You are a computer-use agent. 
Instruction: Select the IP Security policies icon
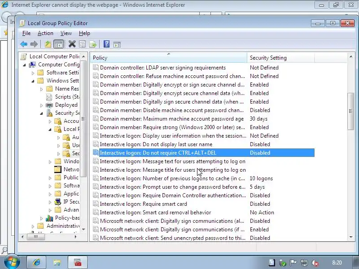pos(58,202)
